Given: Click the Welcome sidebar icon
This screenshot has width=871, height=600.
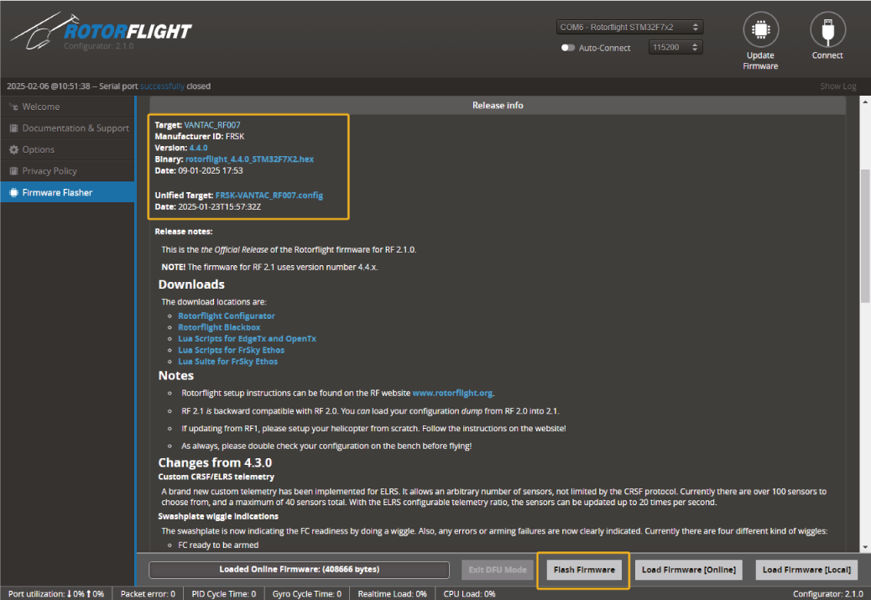Looking at the screenshot, I should [13, 107].
